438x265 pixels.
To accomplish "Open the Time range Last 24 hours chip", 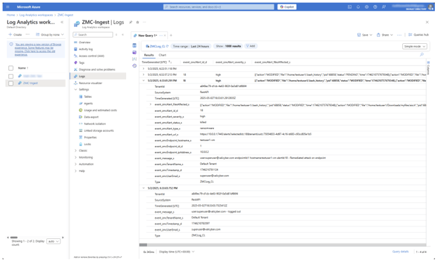I will pos(191,46).
